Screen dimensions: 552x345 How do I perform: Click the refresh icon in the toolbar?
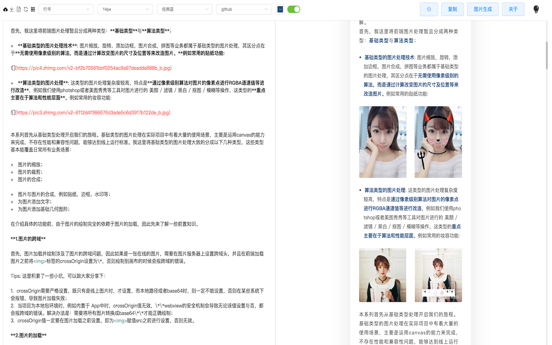coord(25,9)
